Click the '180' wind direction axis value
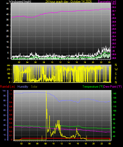Image resolution: width=123 pixels, height=147 pixels. (8, 74)
